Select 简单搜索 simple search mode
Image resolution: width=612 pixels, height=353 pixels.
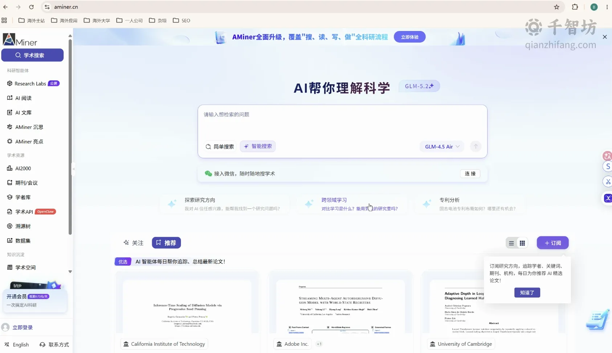[x=220, y=147]
